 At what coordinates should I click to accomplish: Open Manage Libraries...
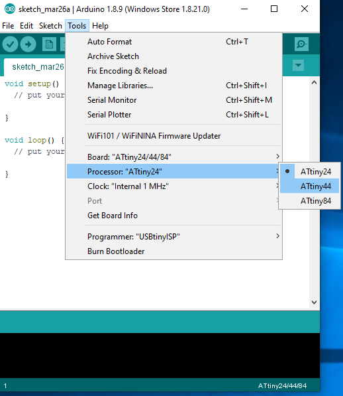click(x=174, y=86)
